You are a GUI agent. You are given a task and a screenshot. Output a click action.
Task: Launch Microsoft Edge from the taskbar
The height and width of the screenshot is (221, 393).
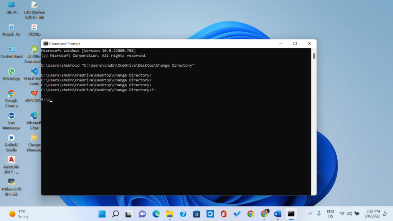pyautogui.click(x=156, y=214)
